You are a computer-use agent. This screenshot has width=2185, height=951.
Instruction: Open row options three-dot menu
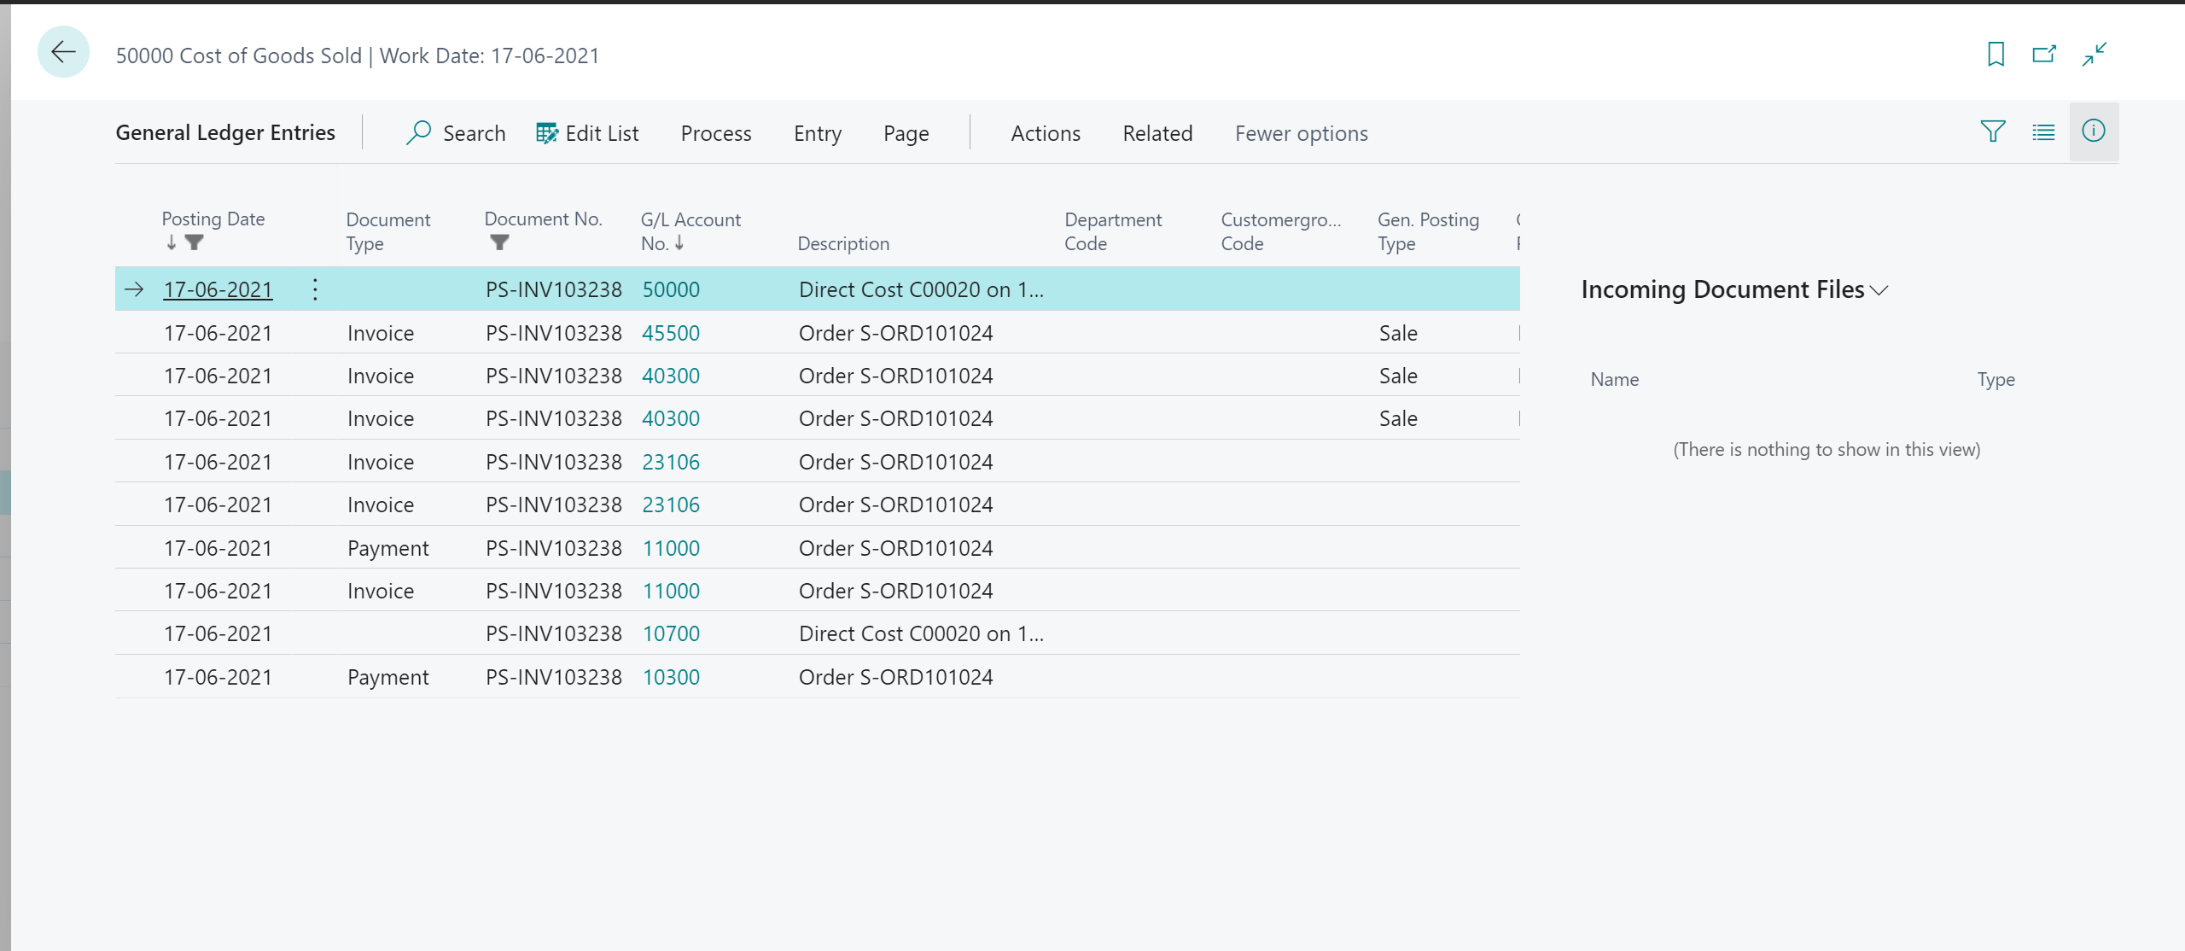click(315, 289)
